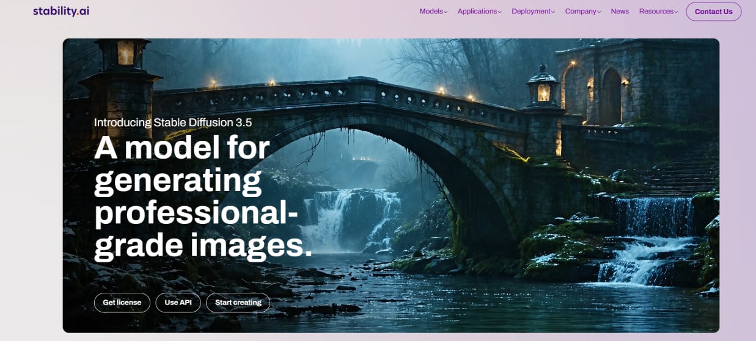Open the stability.ai home logo
This screenshot has width=756, height=341.
click(x=61, y=11)
